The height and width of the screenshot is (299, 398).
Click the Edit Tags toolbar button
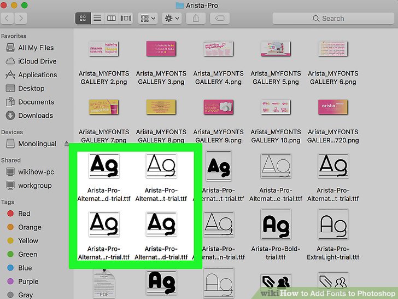point(220,18)
